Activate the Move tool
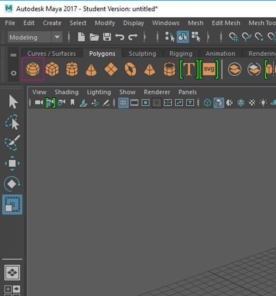 point(12,163)
